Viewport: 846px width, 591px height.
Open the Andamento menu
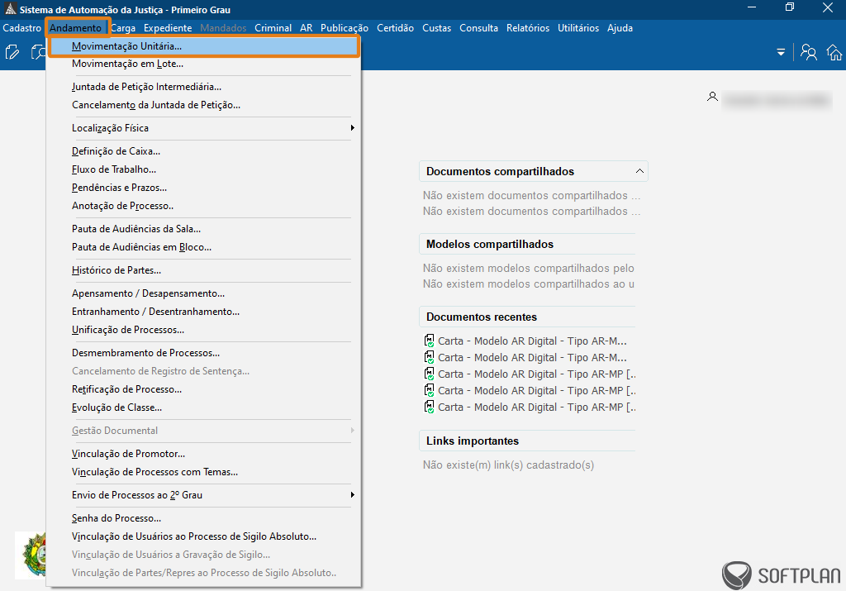[75, 28]
